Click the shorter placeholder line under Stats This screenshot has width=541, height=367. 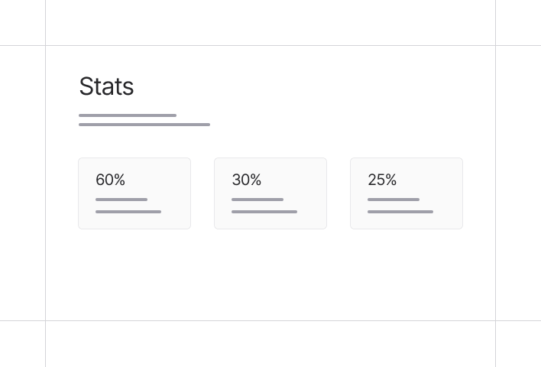(128, 115)
